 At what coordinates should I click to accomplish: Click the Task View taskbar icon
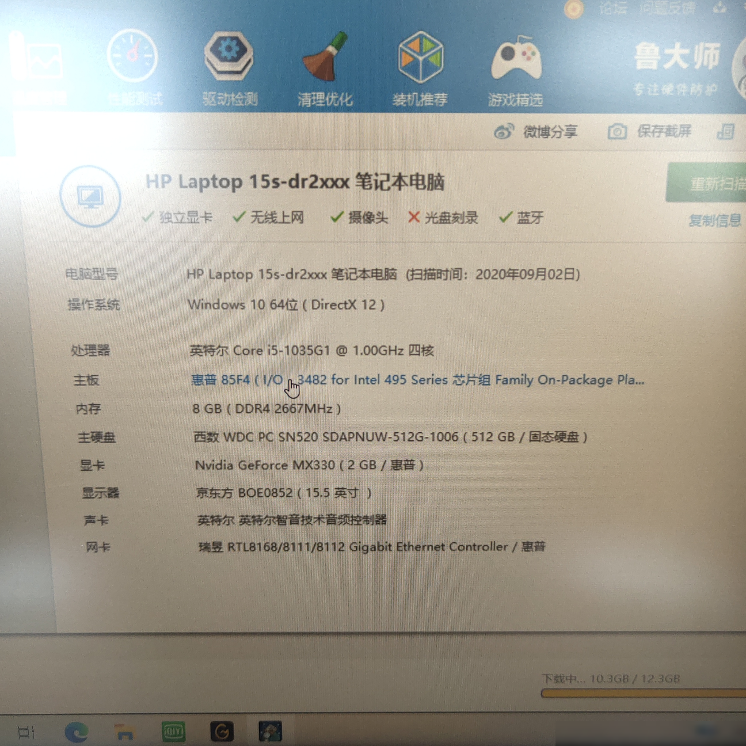(x=26, y=733)
